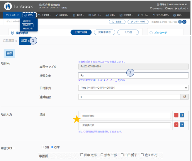
Task: Click the ダッシュボード breadcrumb text
Action: tap(13, 21)
